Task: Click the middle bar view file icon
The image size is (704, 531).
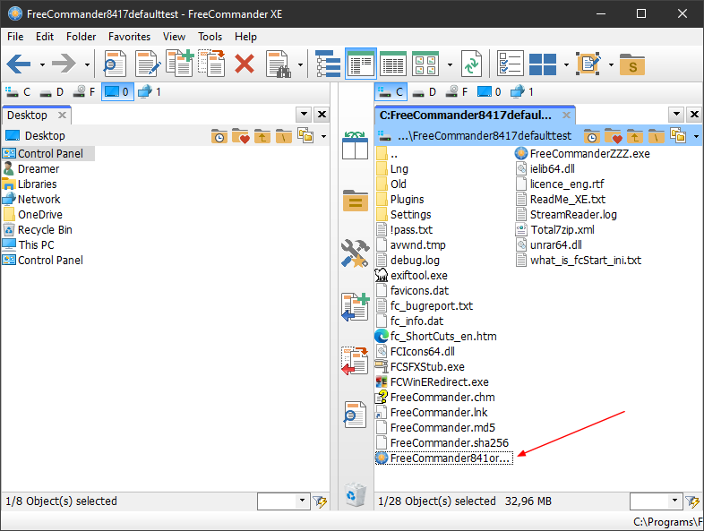Action: (x=356, y=415)
